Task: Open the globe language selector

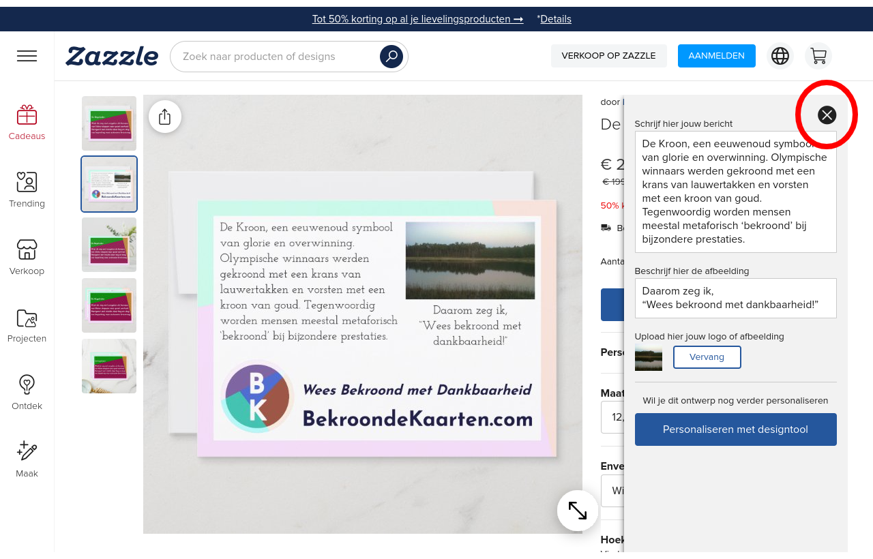Action: click(x=780, y=56)
